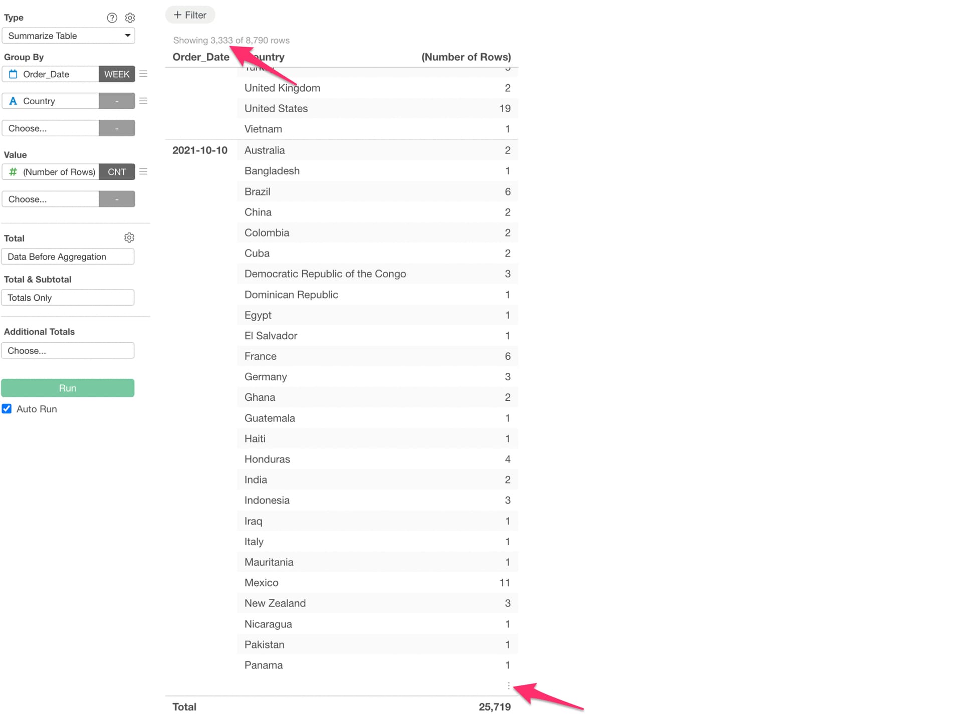Open Totals Only subtotal selector
The height and width of the screenshot is (718, 962).
(x=68, y=298)
